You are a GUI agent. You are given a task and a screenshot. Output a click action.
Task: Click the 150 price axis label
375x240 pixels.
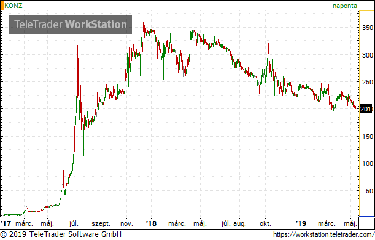point(368,137)
